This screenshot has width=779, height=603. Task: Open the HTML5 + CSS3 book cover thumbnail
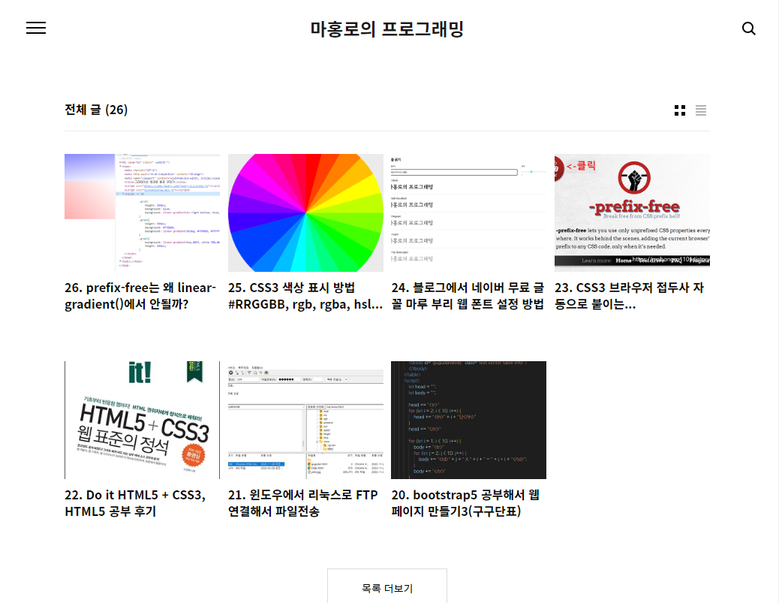click(x=142, y=420)
